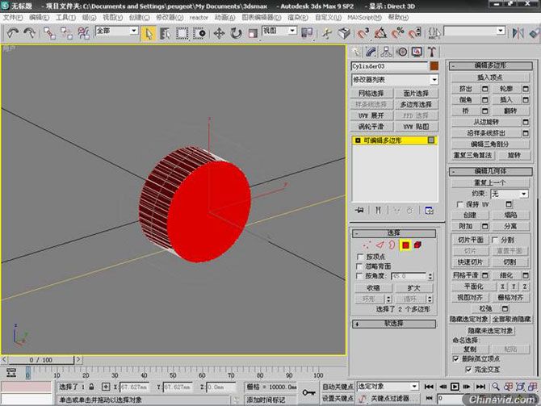Switch to Polygon sub-object selection mode
This screenshot has width=541, height=406.
[x=405, y=245]
